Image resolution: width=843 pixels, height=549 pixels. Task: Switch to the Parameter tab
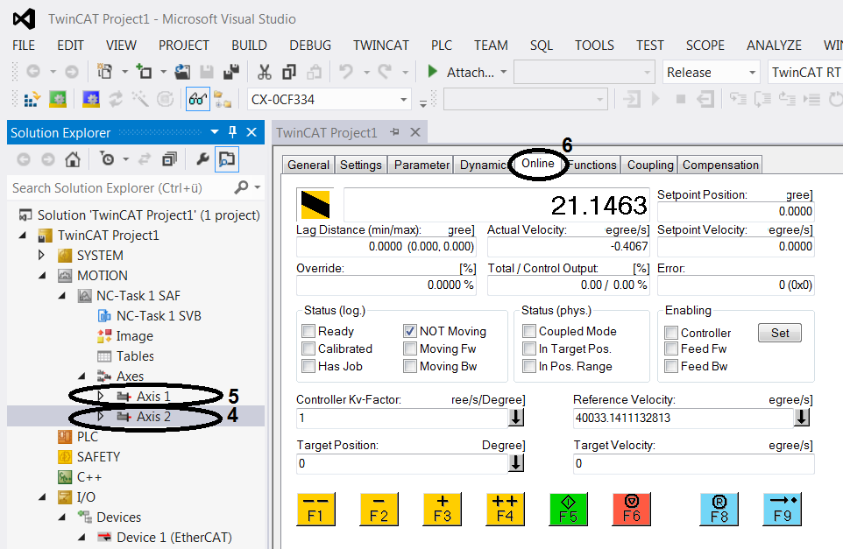pos(421,165)
